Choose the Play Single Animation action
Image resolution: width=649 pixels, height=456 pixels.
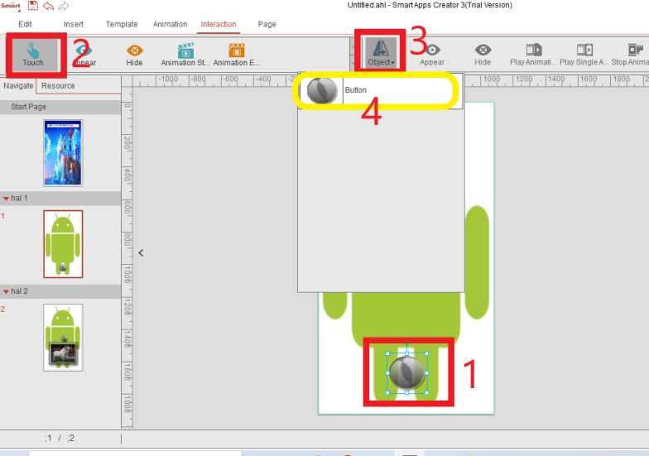584,55
